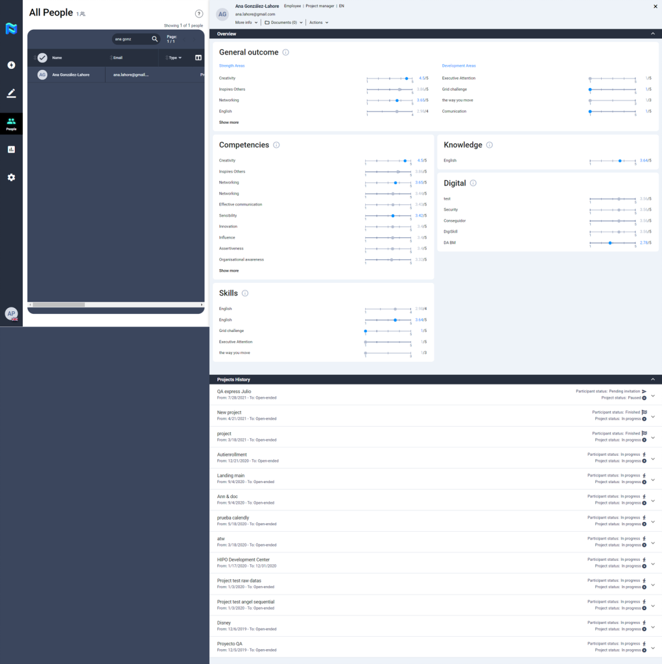
Task: Open the table column chooser icon
Action: (198, 58)
